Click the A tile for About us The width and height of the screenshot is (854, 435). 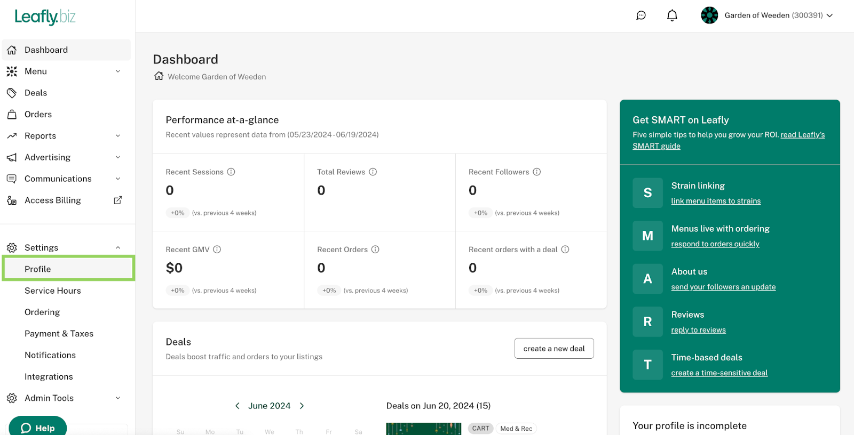tap(647, 279)
